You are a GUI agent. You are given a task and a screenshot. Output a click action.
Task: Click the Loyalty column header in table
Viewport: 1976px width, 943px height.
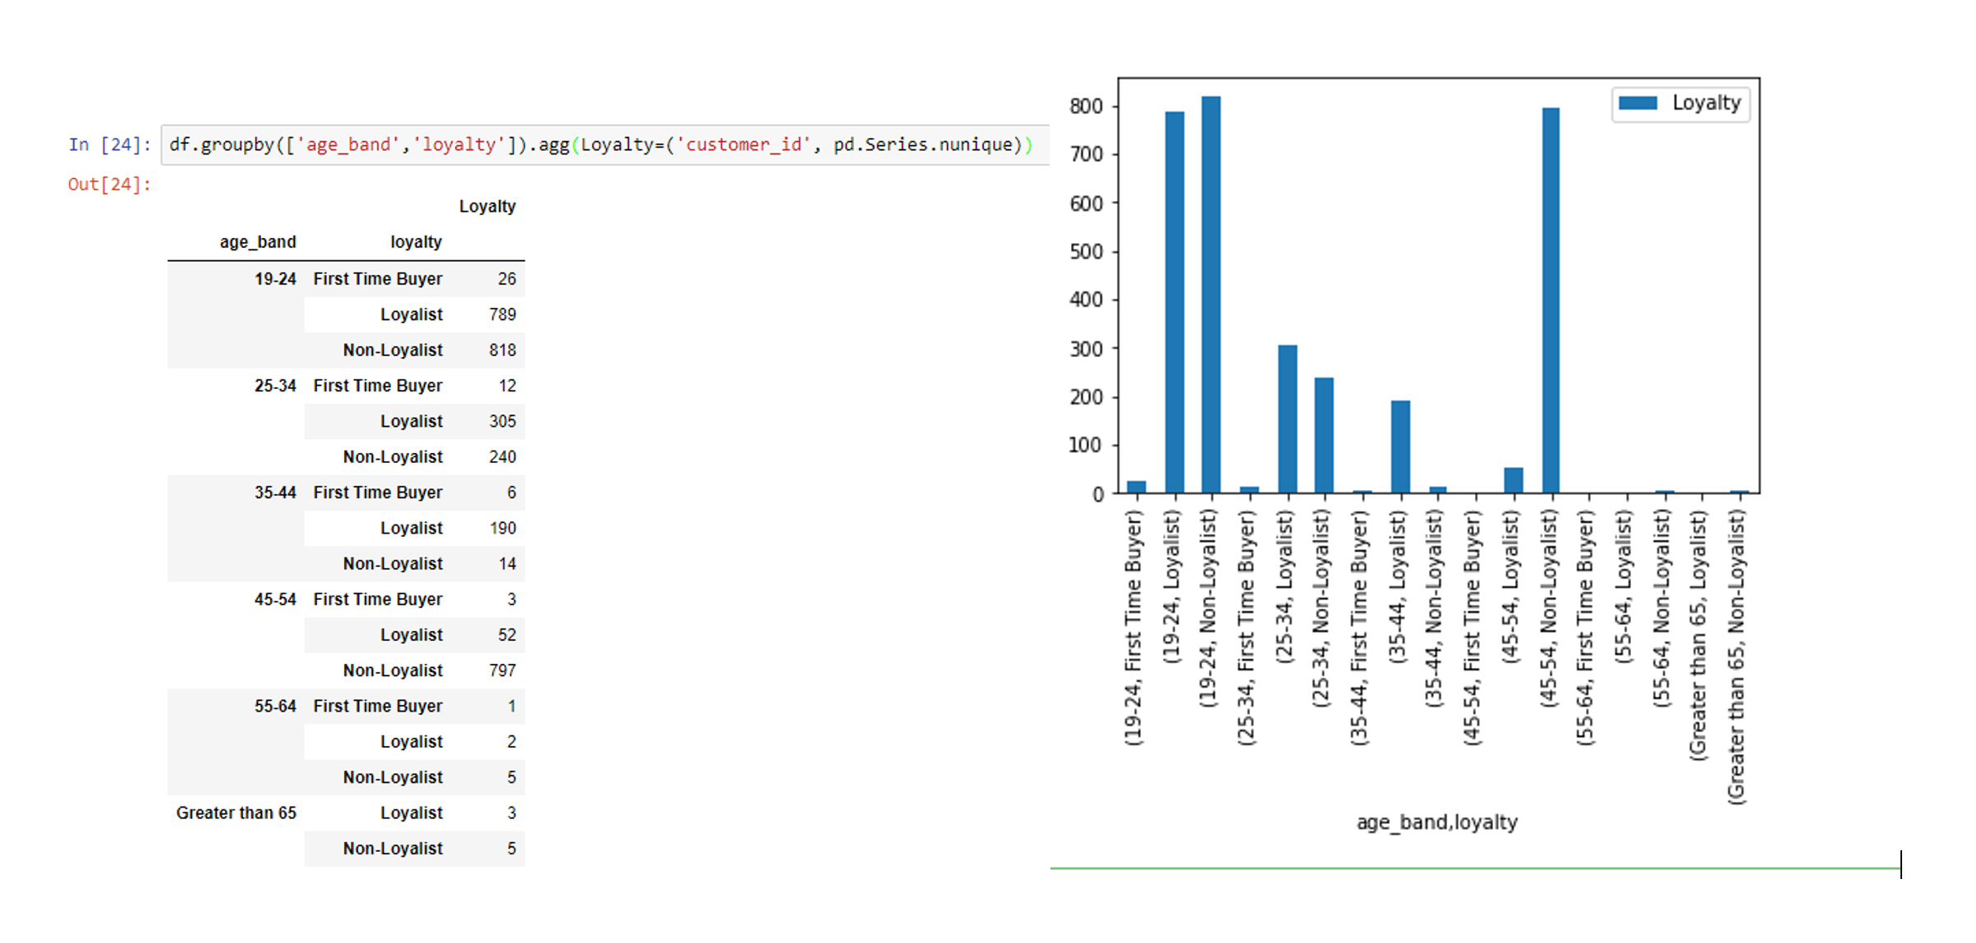(x=487, y=207)
